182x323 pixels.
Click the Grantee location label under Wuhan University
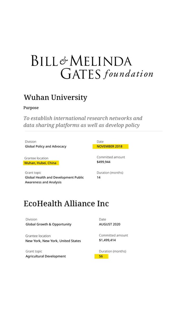36,158
